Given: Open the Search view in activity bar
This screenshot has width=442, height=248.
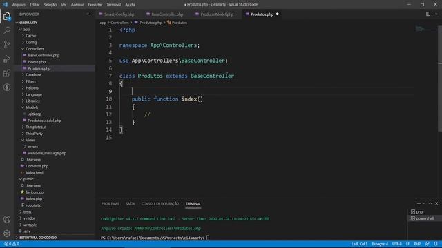Looking at the screenshot, I should (x=7, y=30).
